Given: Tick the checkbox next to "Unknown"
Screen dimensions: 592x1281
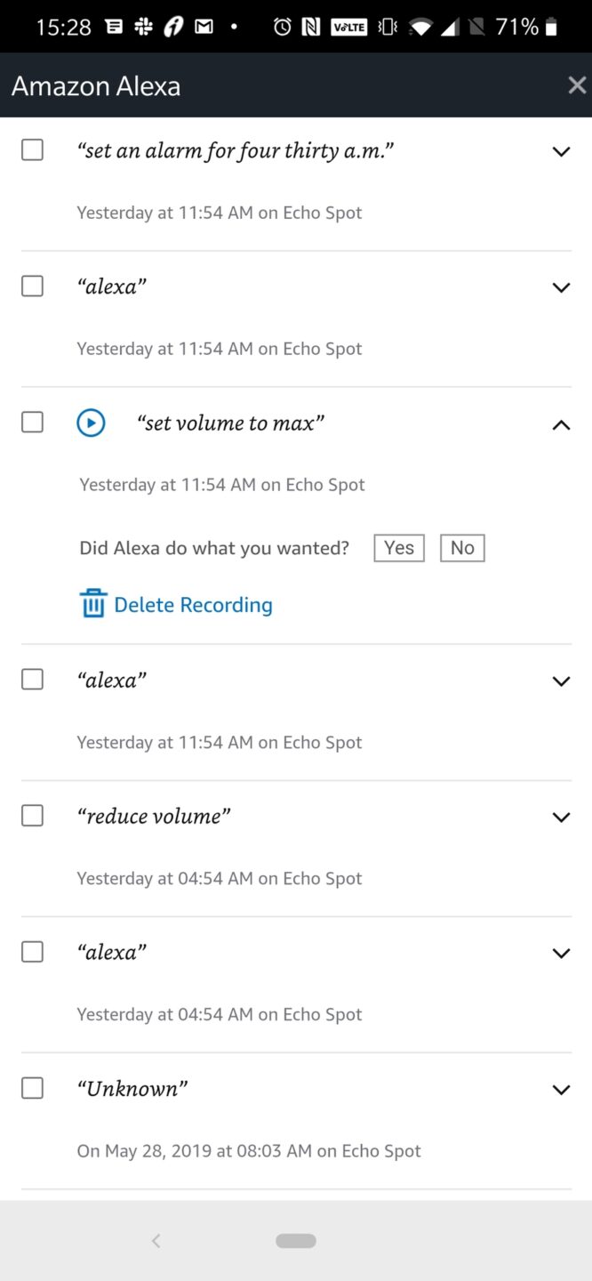Looking at the screenshot, I should (31, 1087).
